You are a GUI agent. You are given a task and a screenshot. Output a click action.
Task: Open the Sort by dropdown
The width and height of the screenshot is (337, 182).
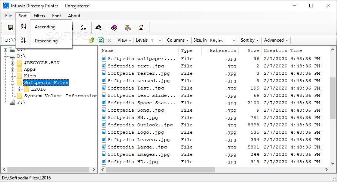coord(250,40)
